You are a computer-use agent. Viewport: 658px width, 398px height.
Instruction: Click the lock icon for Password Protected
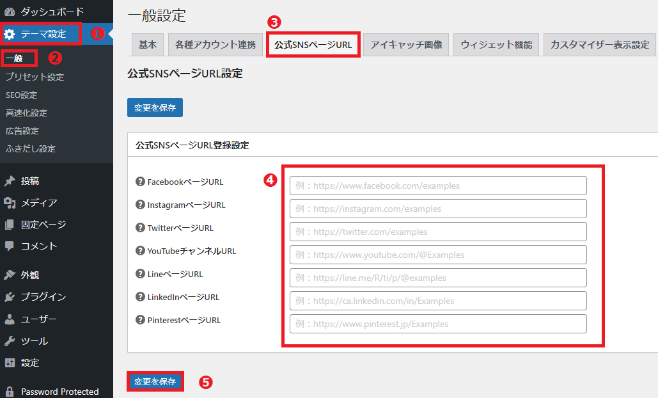10,392
